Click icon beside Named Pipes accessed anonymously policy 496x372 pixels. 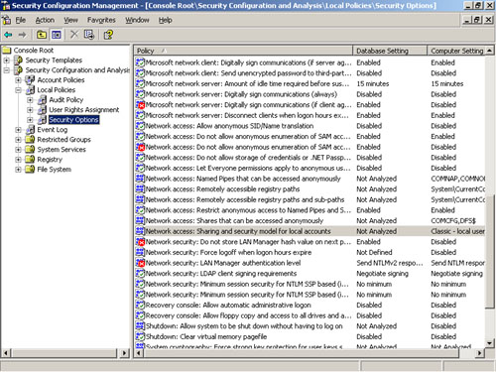pyautogui.click(x=141, y=179)
